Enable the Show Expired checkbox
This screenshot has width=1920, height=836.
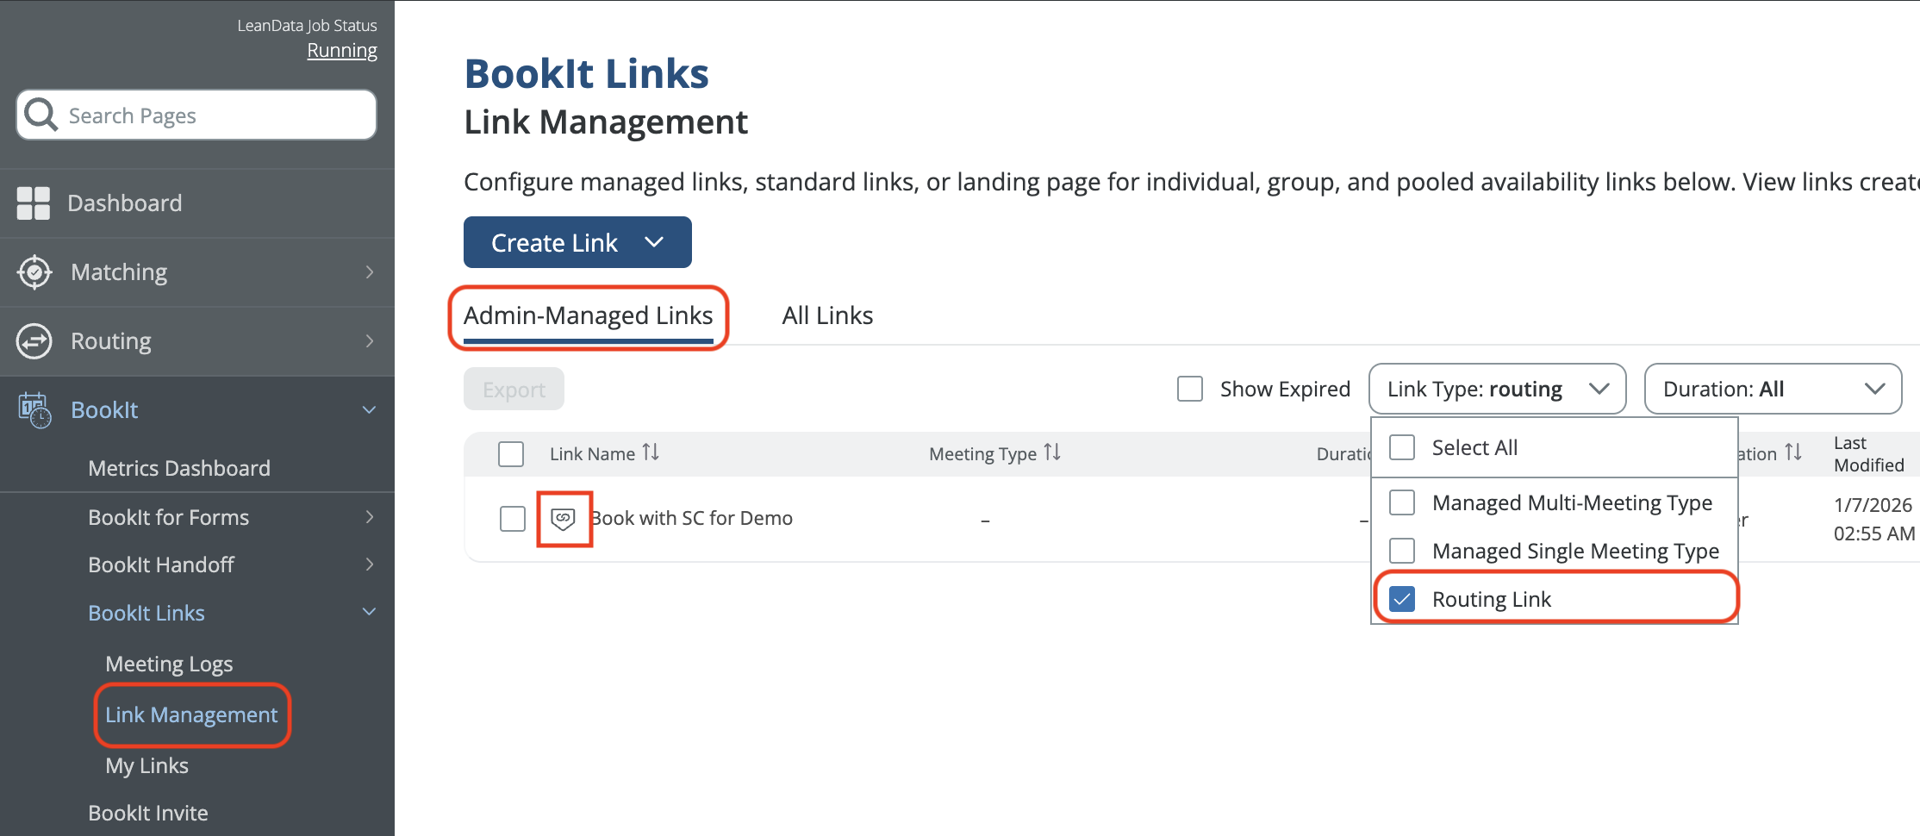[x=1190, y=389]
